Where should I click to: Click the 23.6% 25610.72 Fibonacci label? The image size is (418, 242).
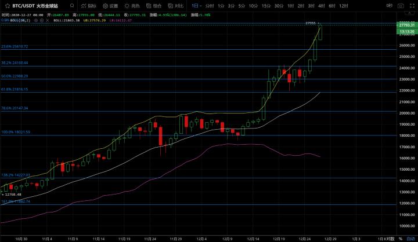(x=15, y=46)
